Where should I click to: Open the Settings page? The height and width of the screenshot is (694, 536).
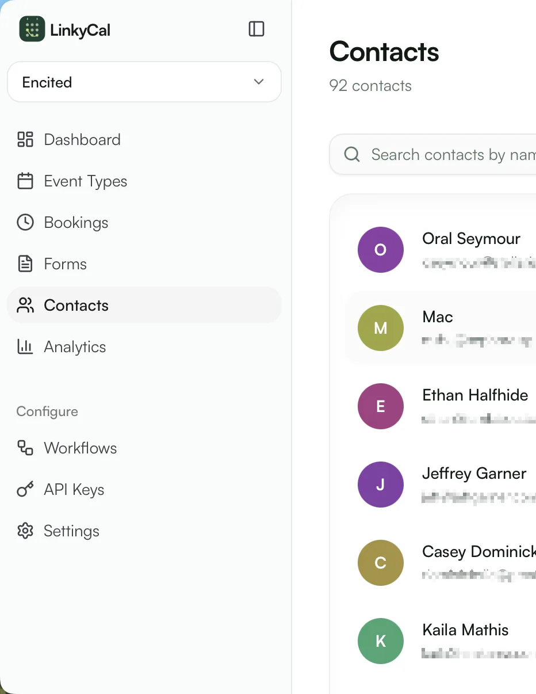144,531
